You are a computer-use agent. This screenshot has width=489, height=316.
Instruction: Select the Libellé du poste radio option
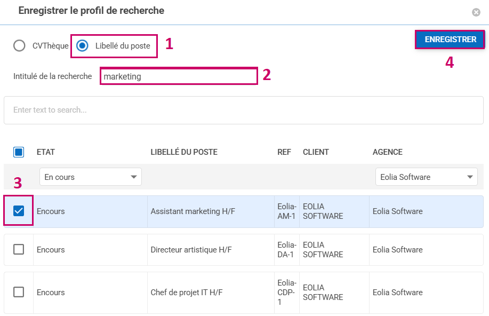point(82,46)
